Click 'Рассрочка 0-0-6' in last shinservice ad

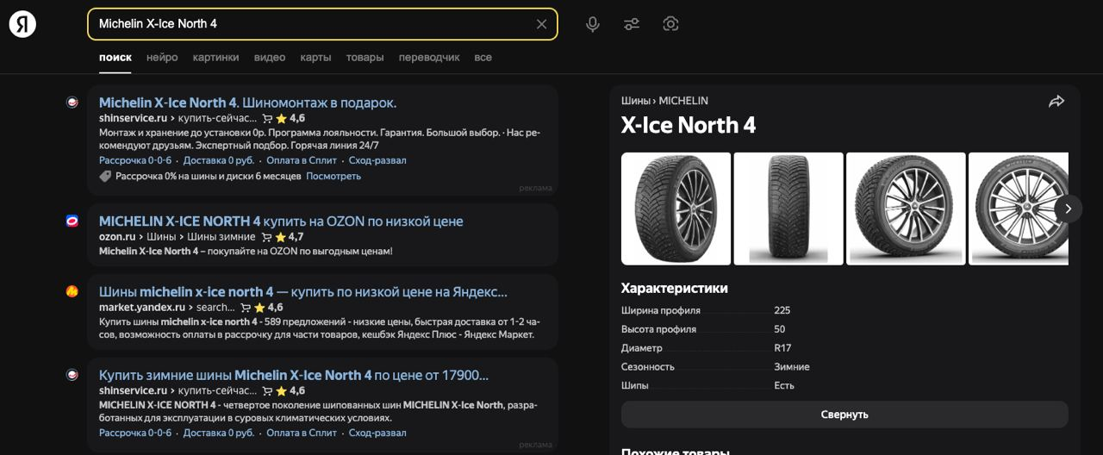(x=135, y=433)
